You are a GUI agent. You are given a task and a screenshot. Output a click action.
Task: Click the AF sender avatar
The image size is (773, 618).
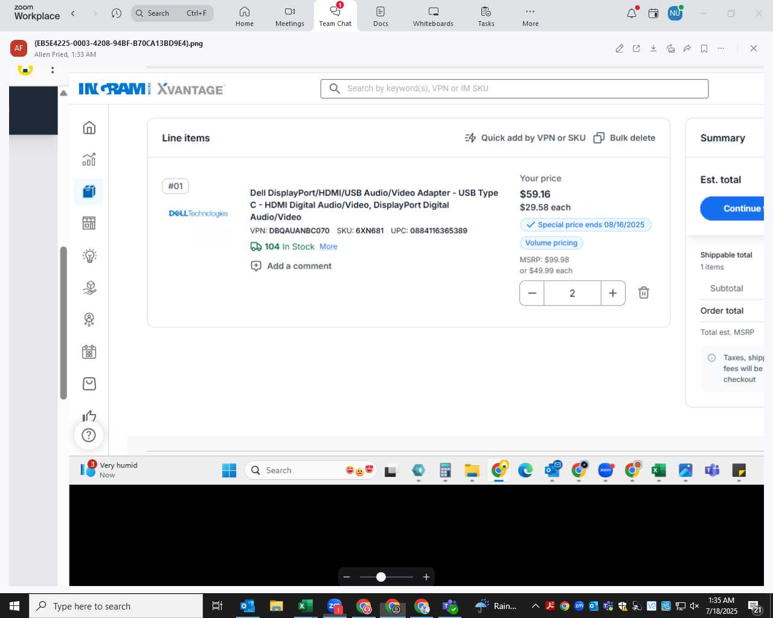(x=19, y=48)
